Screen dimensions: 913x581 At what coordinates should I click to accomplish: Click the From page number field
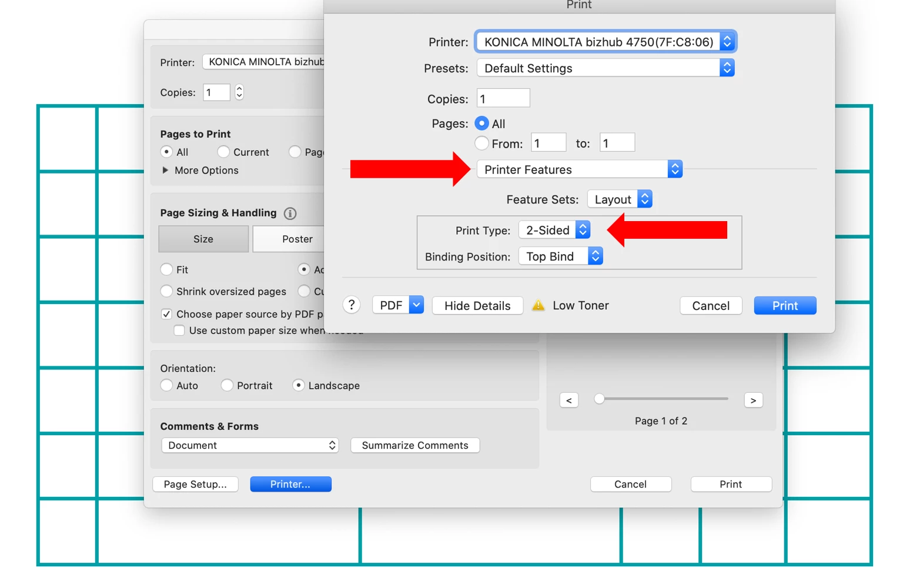(549, 143)
